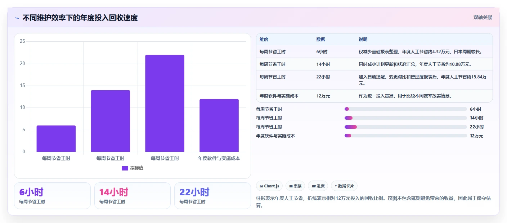
Task: Click the 维度 table column header
Action: click(x=264, y=39)
